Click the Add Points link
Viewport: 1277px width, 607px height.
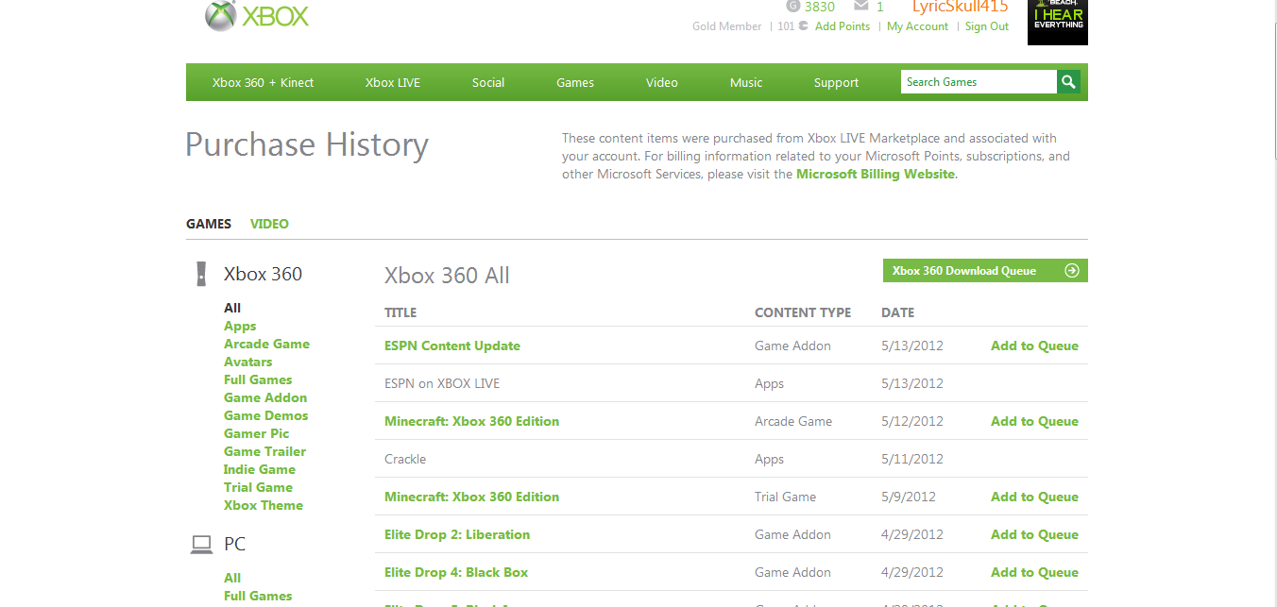click(843, 26)
